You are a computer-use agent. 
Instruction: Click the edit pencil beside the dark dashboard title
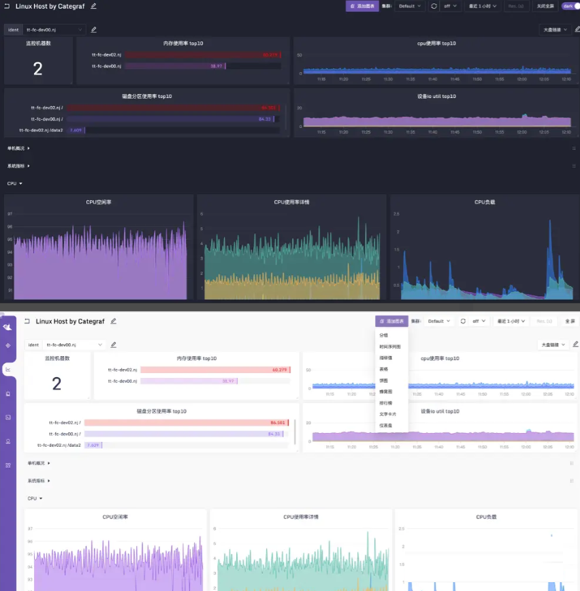tap(94, 6)
